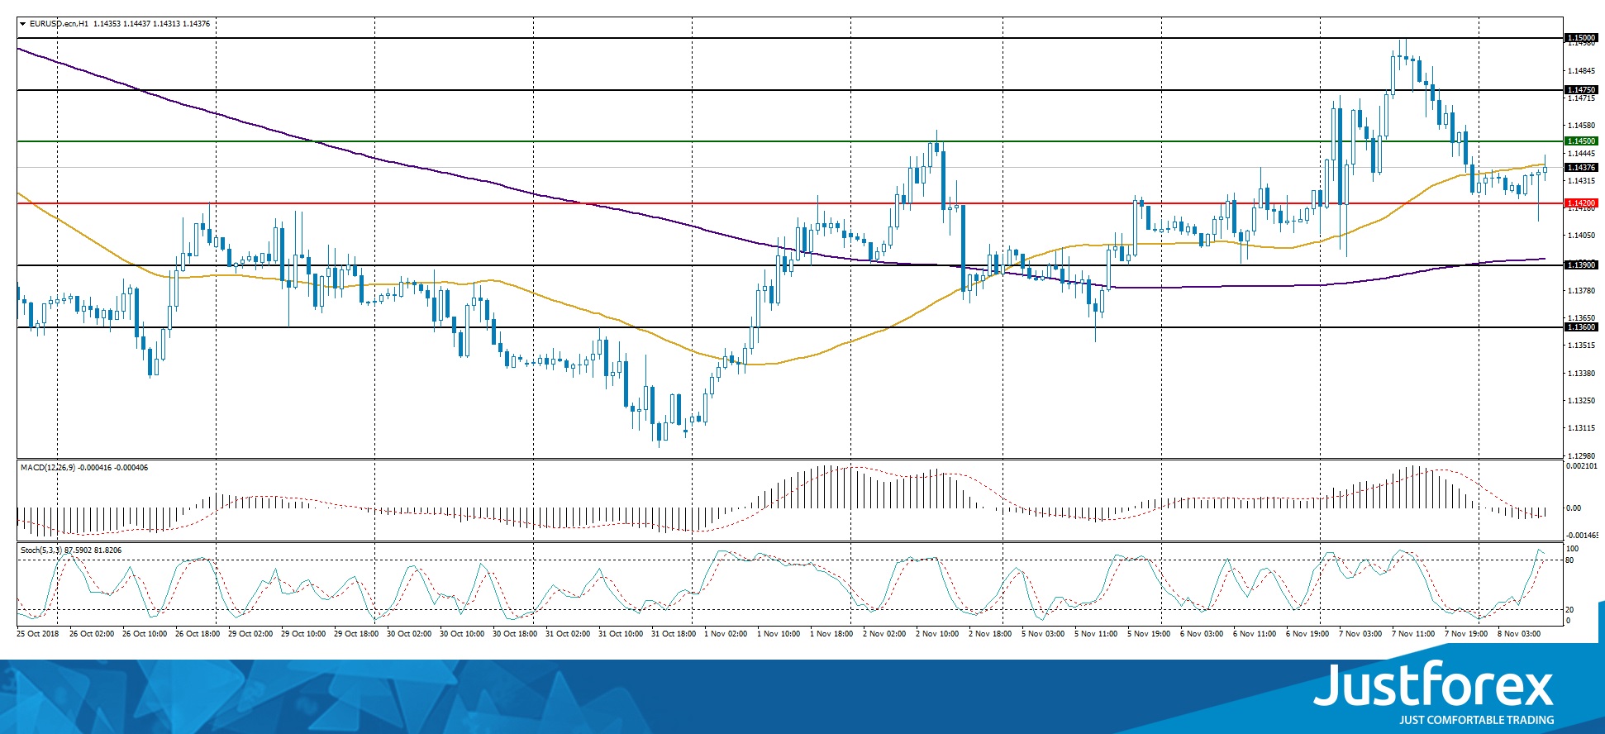Click the EURUSD.ecn,H1 chart title text

click(59, 24)
